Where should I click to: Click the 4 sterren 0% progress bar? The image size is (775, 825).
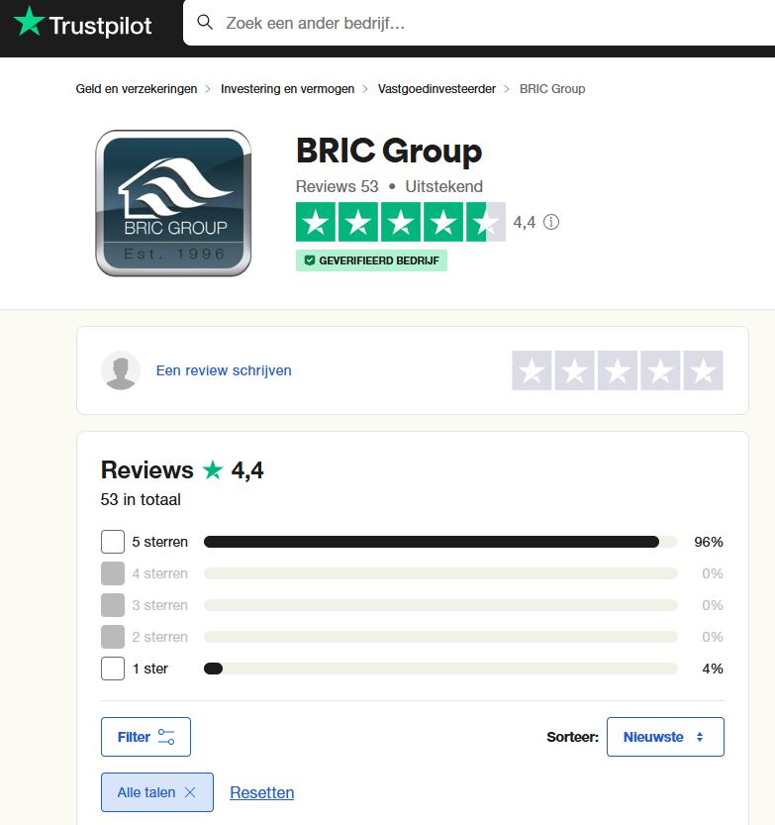point(440,573)
